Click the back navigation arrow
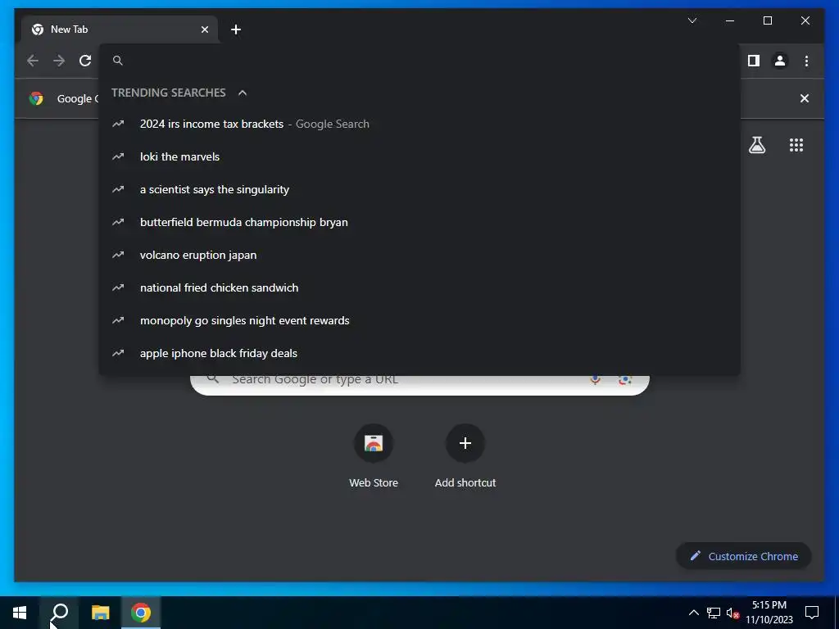Image resolution: width=839 pixels, height=629 pixels. point(33,61)
